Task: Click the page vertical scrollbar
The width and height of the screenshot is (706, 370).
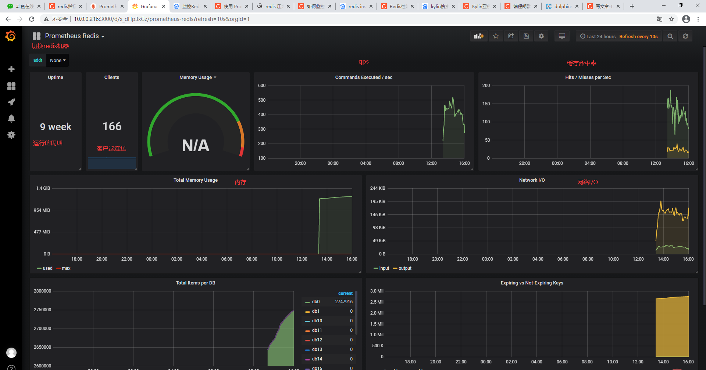Action: (704, 176)
